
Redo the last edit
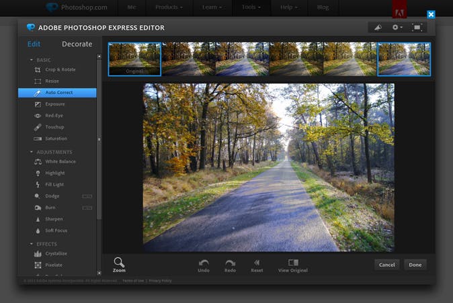click(x=231, y=266)
